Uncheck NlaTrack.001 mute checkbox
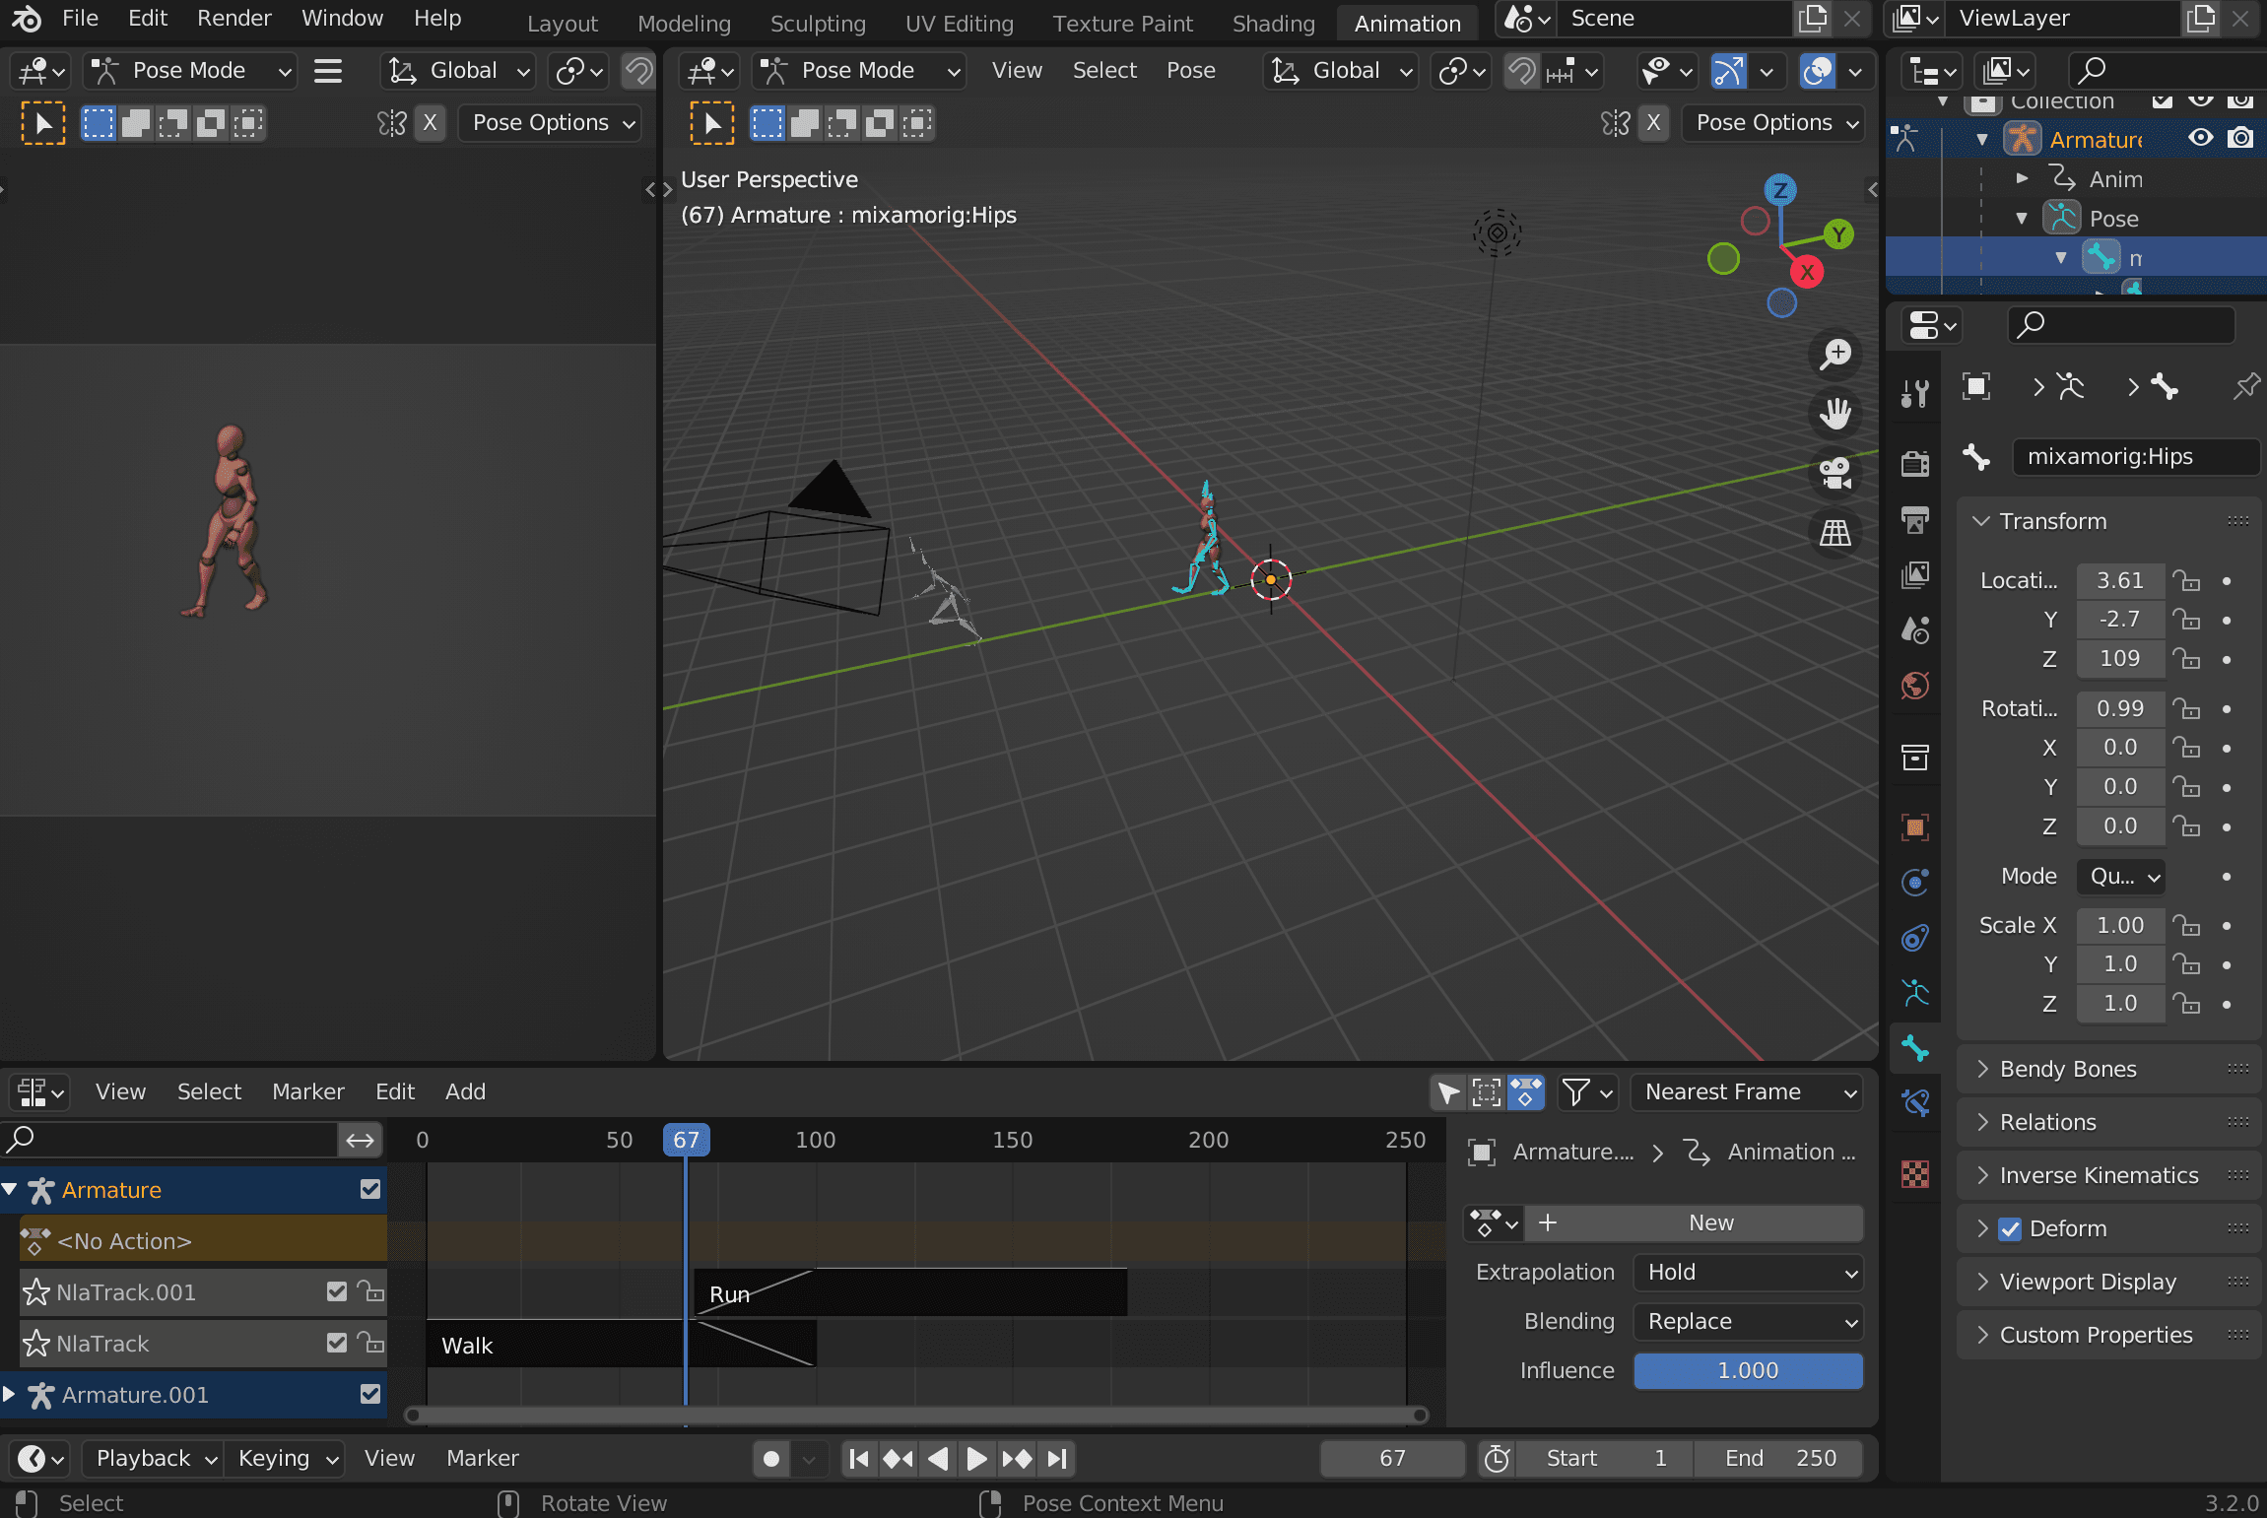This screenshot has width=2267, height=1518. click(337, 1291)
